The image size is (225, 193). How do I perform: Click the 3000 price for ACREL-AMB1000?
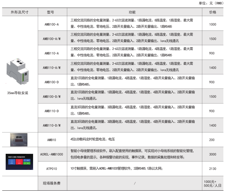click(x=212, y=154)
